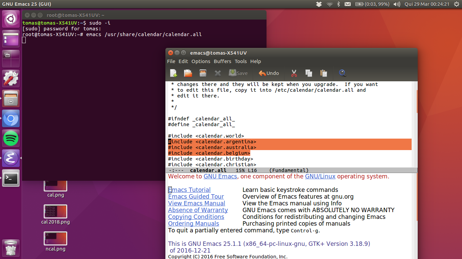462x259 pixels.
Task: Open a file using the toolbar folder icon
Action: pos(188,73)
